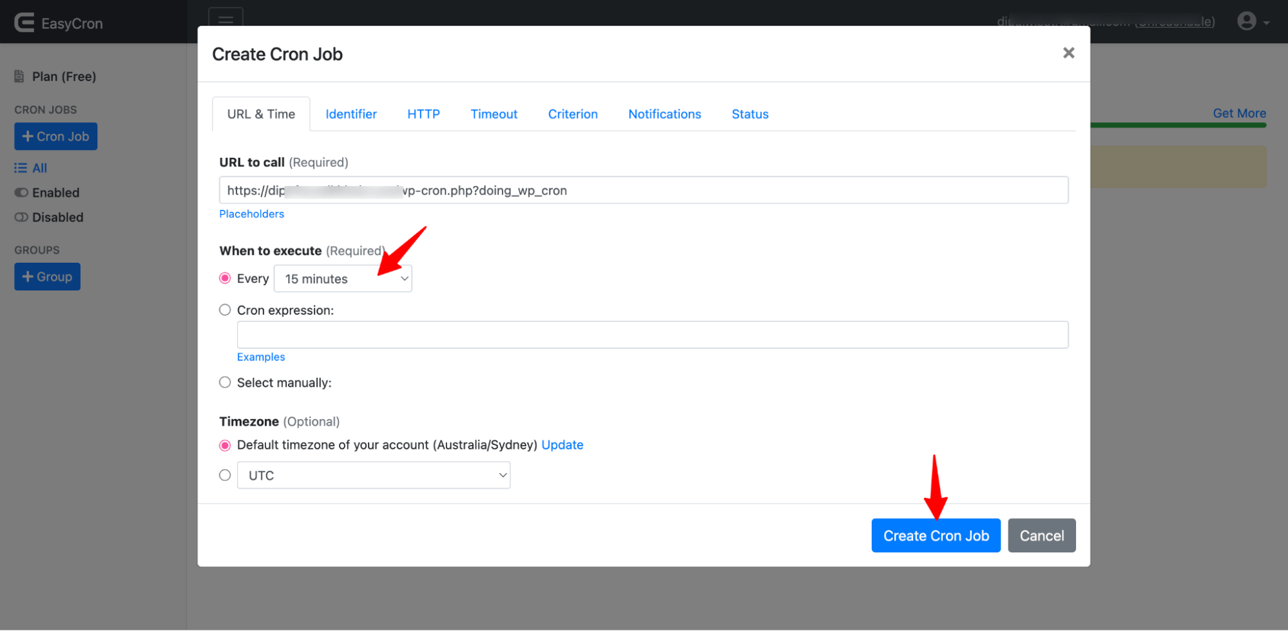Select the Cron expression radio button
This screenshot has width=1288, height=631.
pyautogui.click(x=225, y=310)
